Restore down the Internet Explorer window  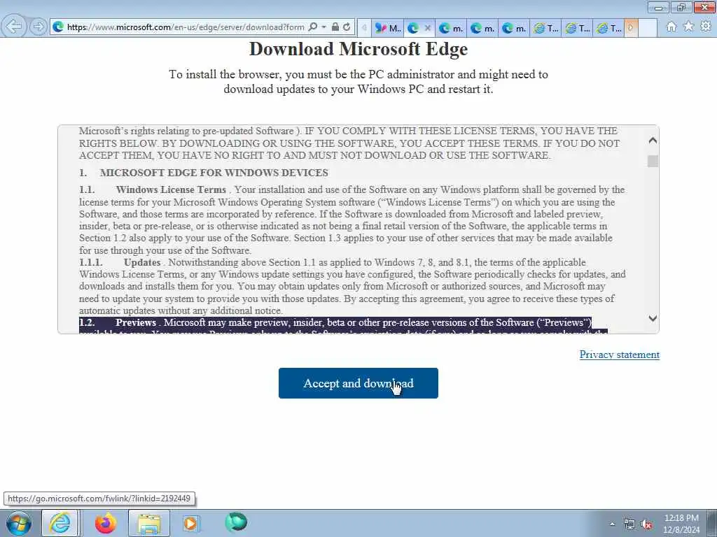tap(681, 7)
